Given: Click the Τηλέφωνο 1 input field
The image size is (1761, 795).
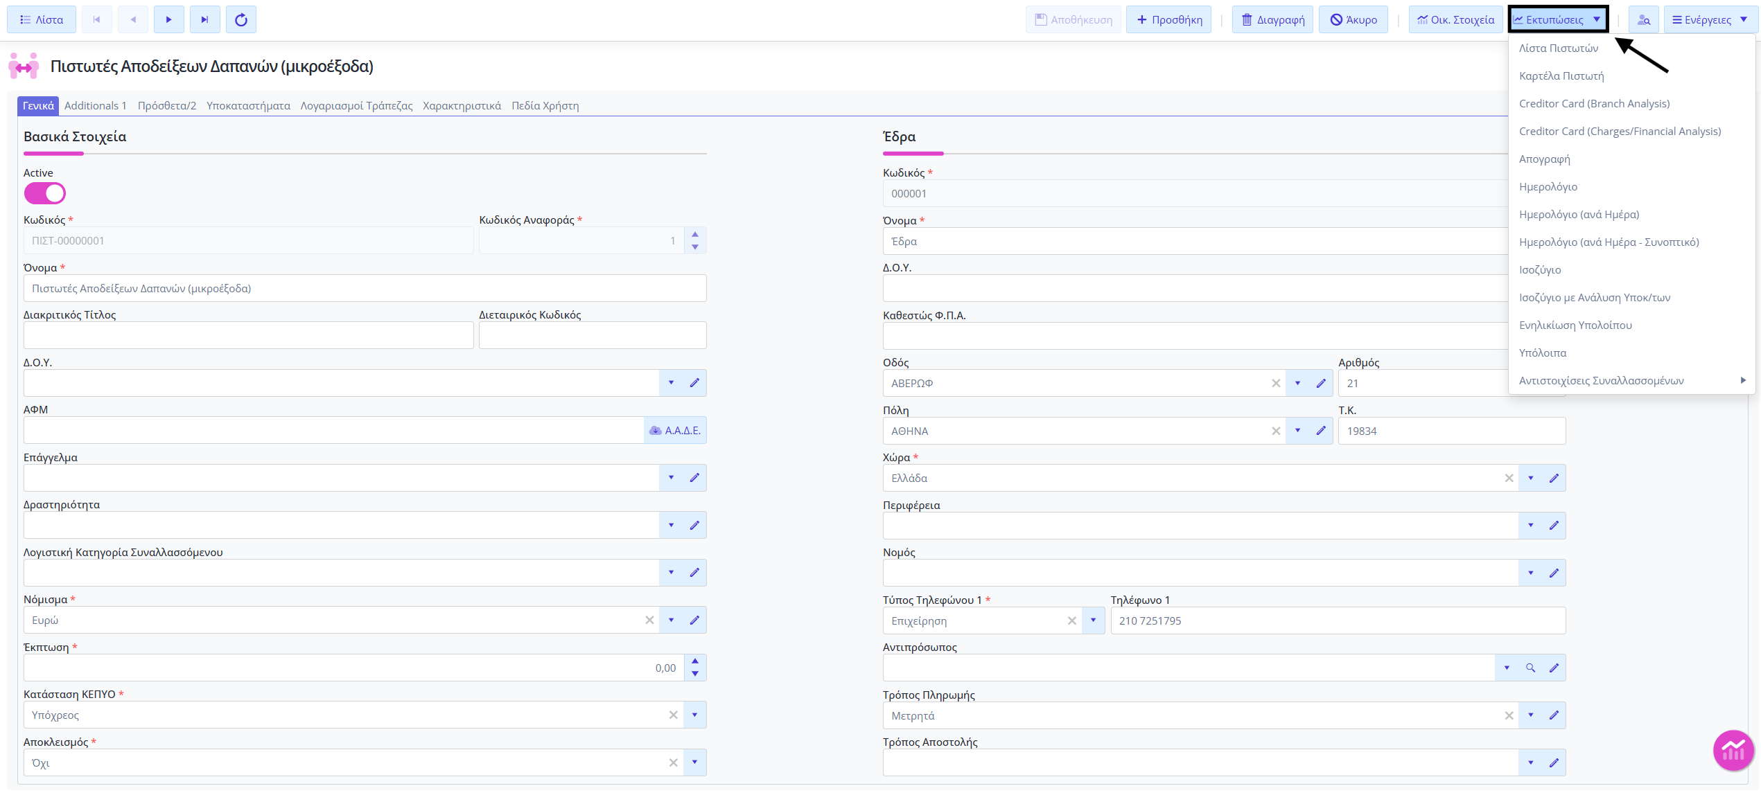Looking at the screenshot, I should point(1338,620).
